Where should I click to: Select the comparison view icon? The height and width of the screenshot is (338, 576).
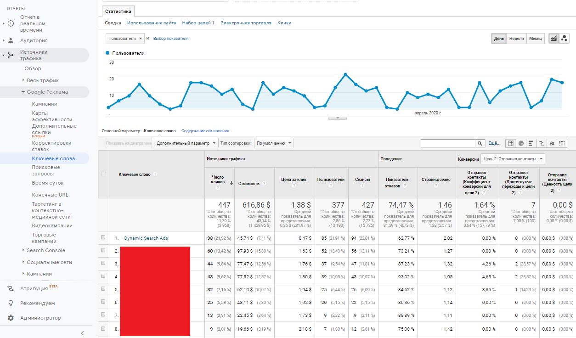pos(541,143)
